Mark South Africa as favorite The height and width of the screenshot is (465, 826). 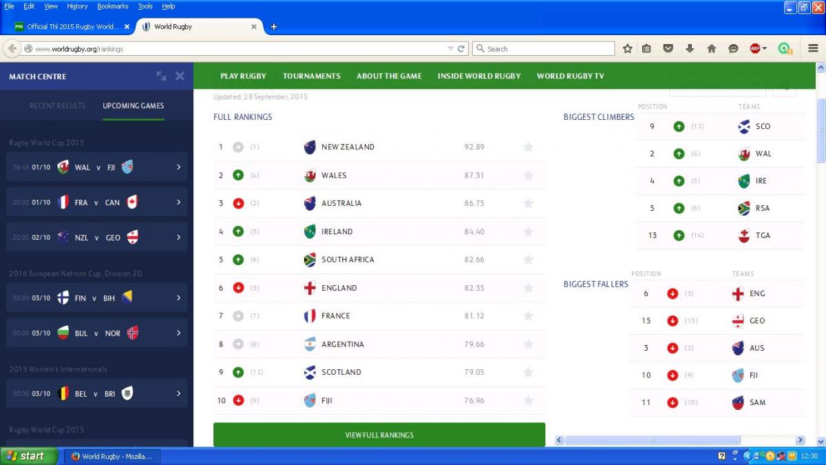(528, 260)
